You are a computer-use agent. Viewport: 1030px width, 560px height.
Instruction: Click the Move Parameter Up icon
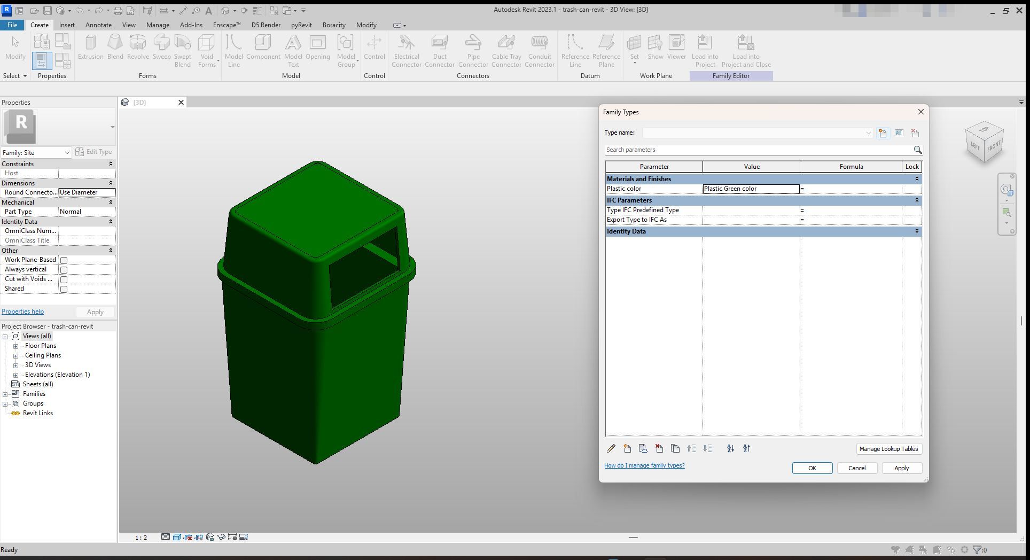[691, 449]
